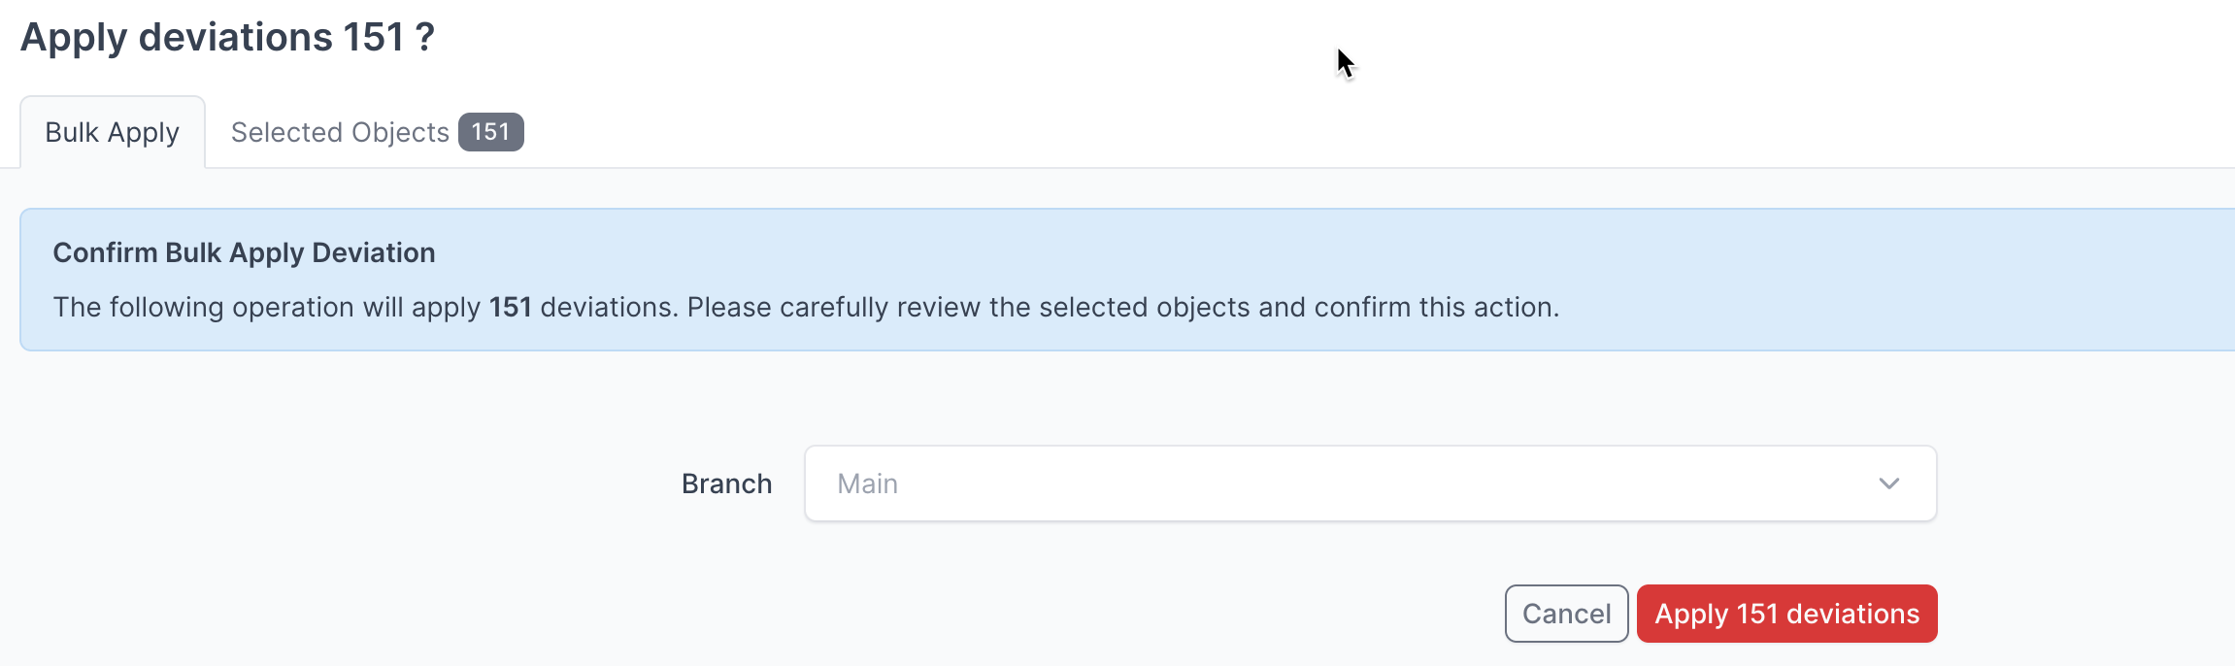Click the 151 count badge

click(490, 132)
